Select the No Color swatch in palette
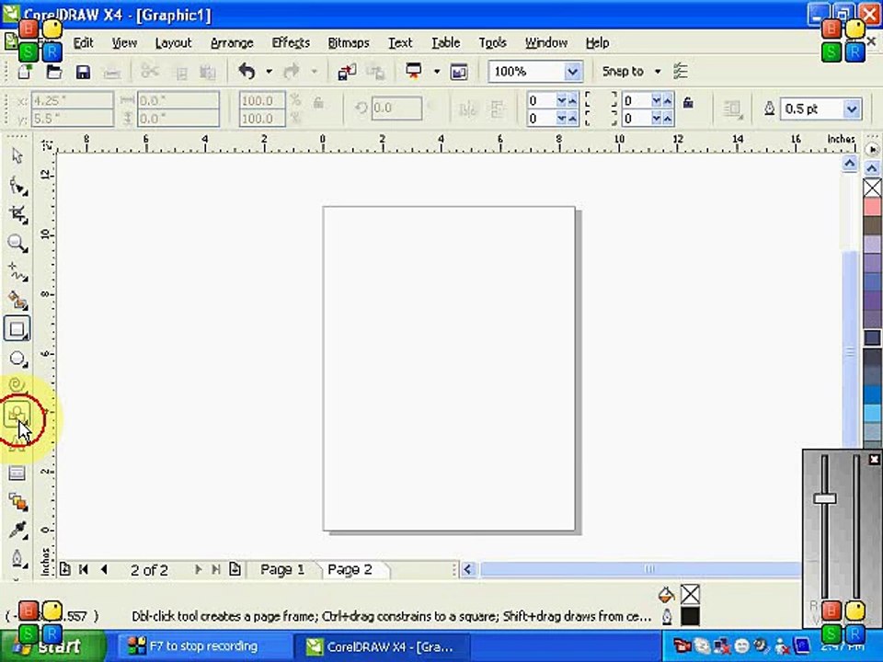Screen dimensions: 883x662 click(872, 188)
